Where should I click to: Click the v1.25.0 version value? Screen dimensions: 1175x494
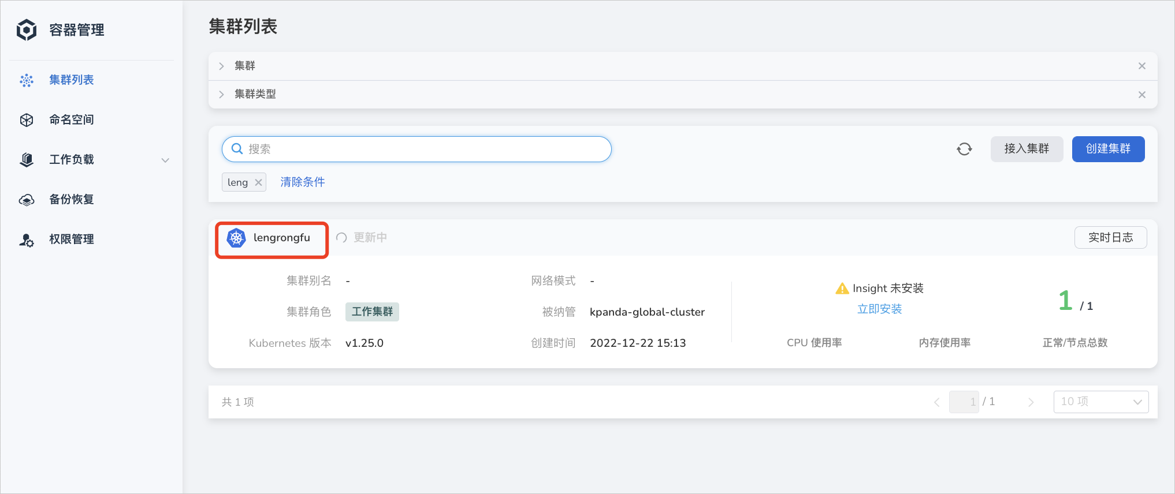365,343
